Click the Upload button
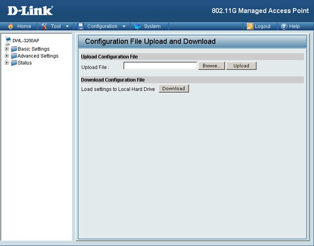314x246 pixels. tap(241, 66)
